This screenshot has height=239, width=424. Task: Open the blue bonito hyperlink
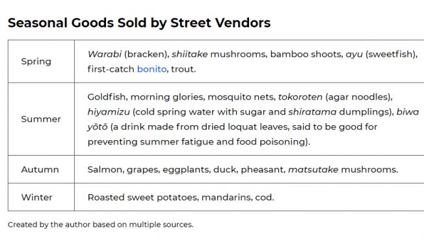coord(152,69)
